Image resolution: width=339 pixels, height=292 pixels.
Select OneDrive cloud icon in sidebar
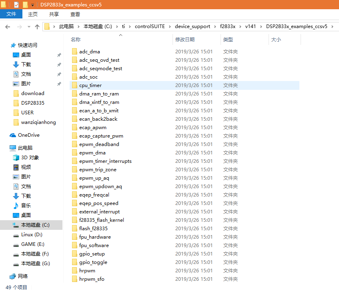point(13,135)
